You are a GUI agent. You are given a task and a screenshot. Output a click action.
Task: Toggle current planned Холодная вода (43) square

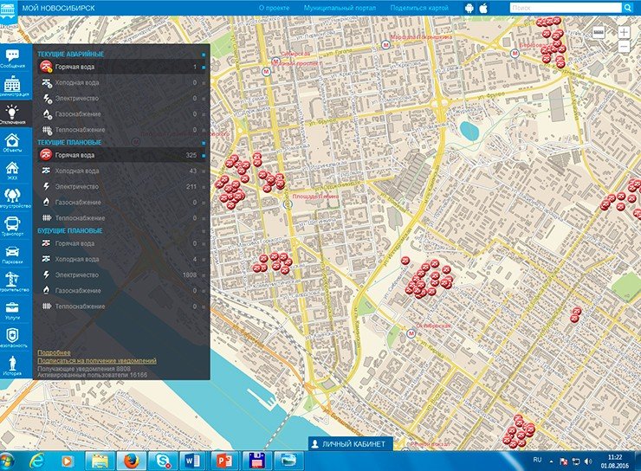[204, 171]
